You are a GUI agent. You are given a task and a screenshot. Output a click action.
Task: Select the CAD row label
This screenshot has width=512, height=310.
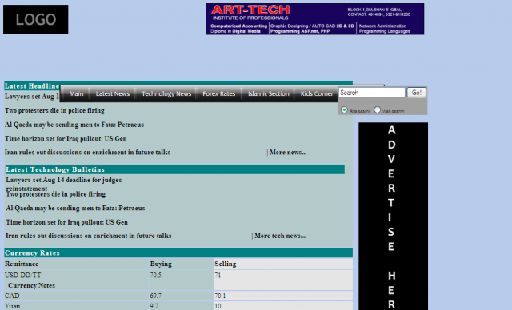12,296
